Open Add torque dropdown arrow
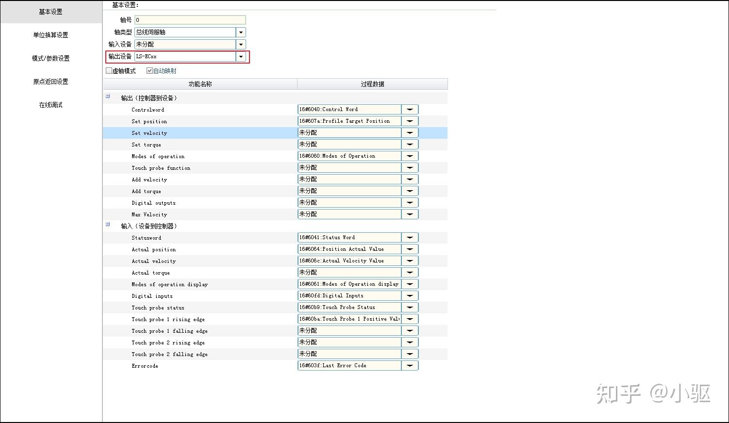 pos(410,191)
